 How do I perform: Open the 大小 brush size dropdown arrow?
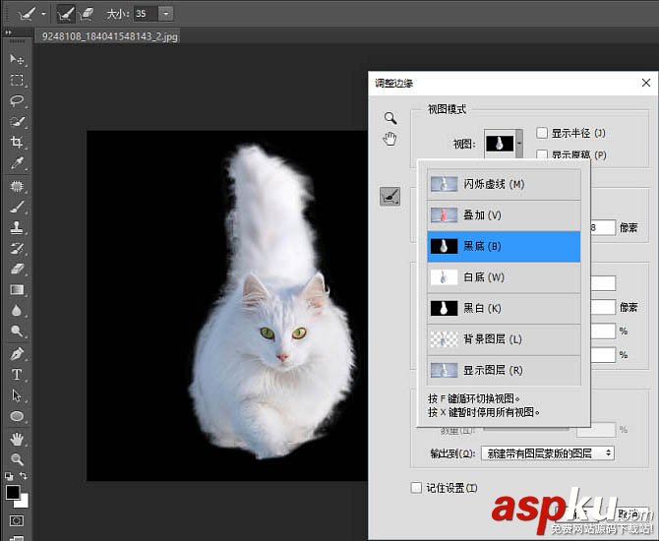(165, 13)
